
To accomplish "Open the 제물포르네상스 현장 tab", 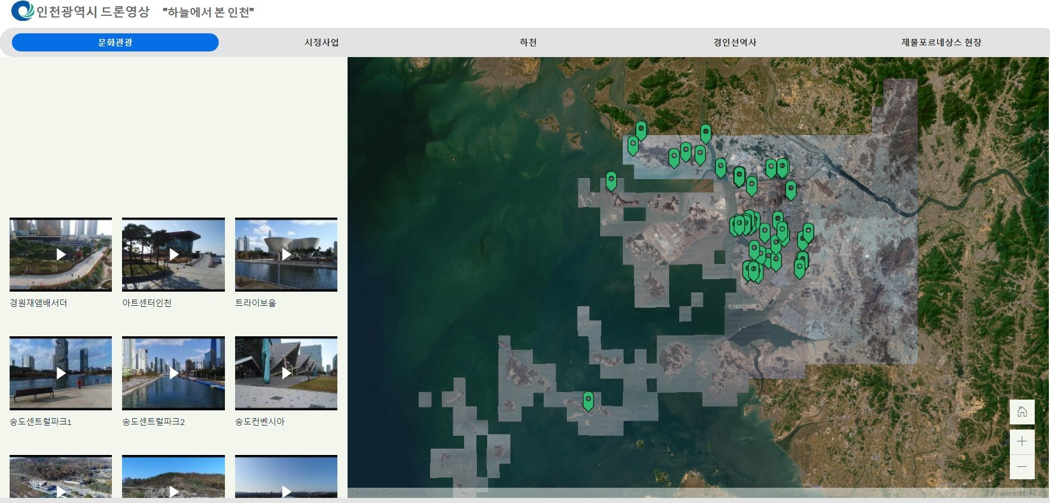I will (x=941, y=42).
